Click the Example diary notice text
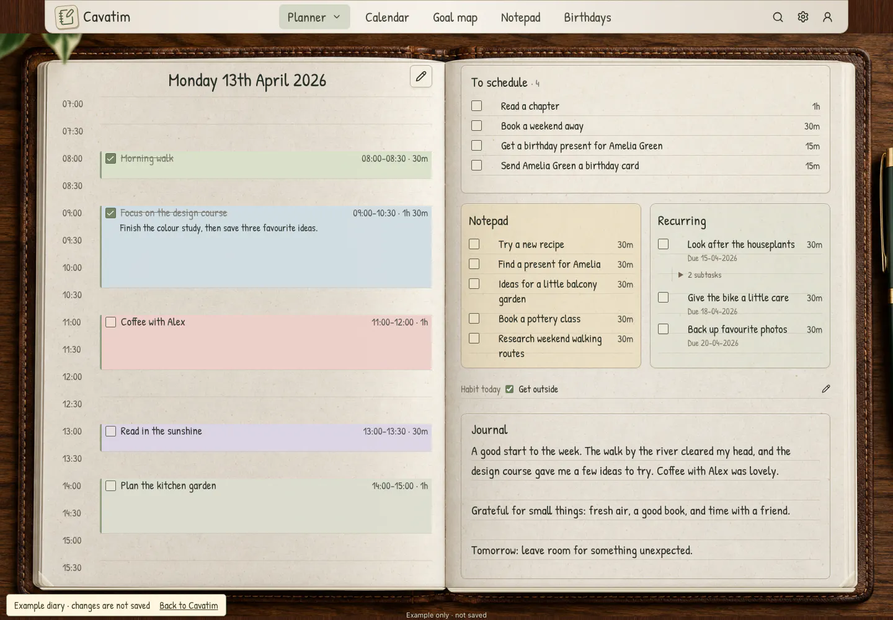Screen dimensions: 893x620 (x=82, y=606)
